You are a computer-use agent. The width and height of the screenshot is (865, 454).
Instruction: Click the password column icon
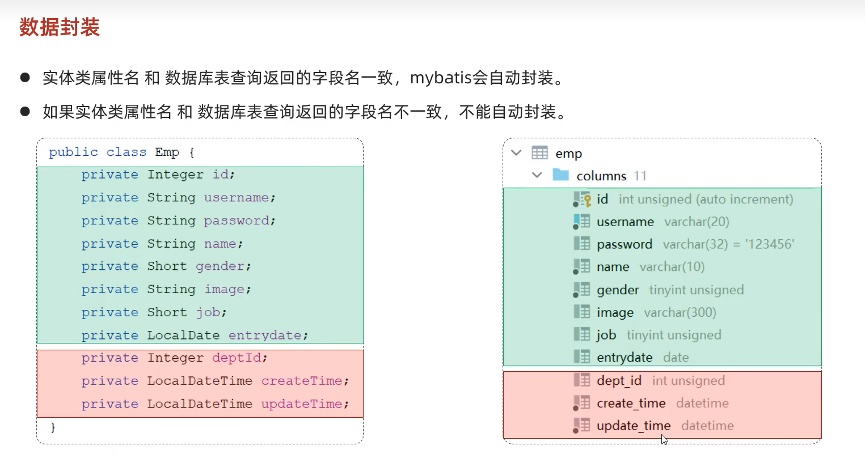click(582, 244)
